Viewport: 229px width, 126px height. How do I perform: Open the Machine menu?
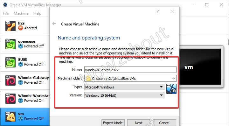point(21,13)
